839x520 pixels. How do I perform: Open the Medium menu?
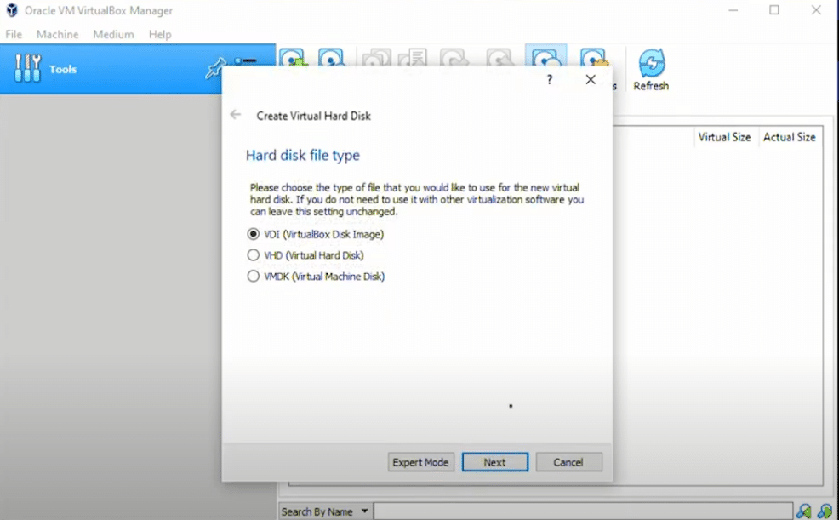click(113, 35)
